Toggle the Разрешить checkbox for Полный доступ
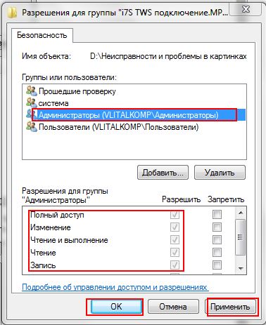Image resolution: width=266 pixels, height=325 pixels. (x=175, y=214)
